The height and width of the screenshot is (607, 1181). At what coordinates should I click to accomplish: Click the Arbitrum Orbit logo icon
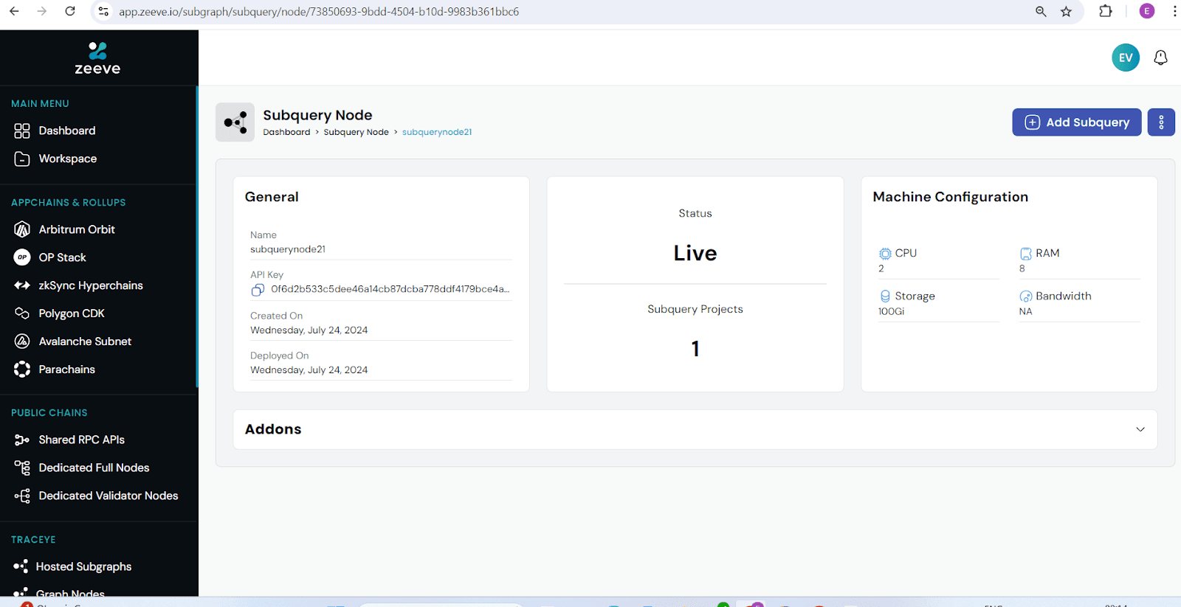pyautogui.click(x=22, y=229)
